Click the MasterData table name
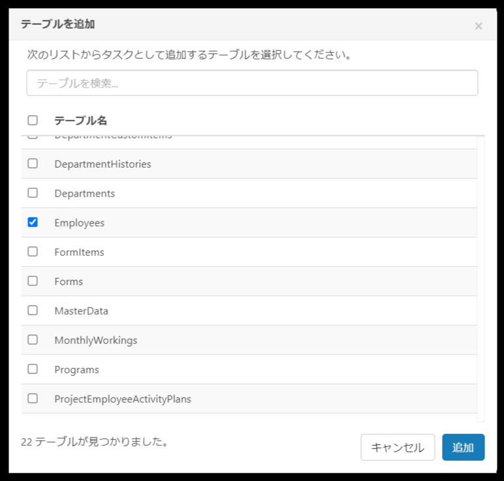Image resolution: width=504 pixels, height=481 pixels. (81, 311)
